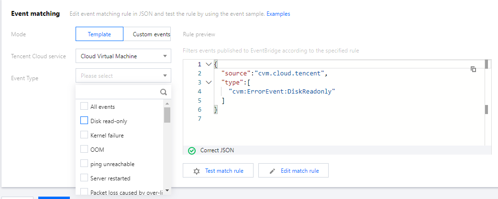Tick the Server restarted checkbox
Image resolution: width=498 pixels, height=199 pixels.
[x=84, y=178]
